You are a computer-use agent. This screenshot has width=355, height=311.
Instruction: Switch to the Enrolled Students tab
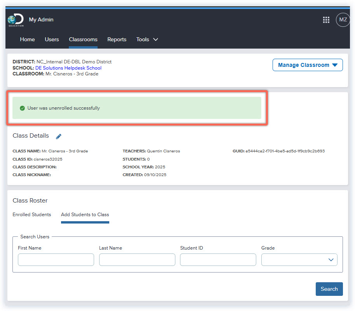[x=32, y=215]
